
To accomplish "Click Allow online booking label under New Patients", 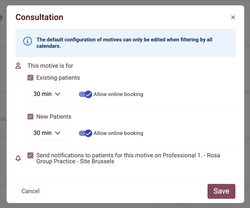I will (x=118, y=133).
